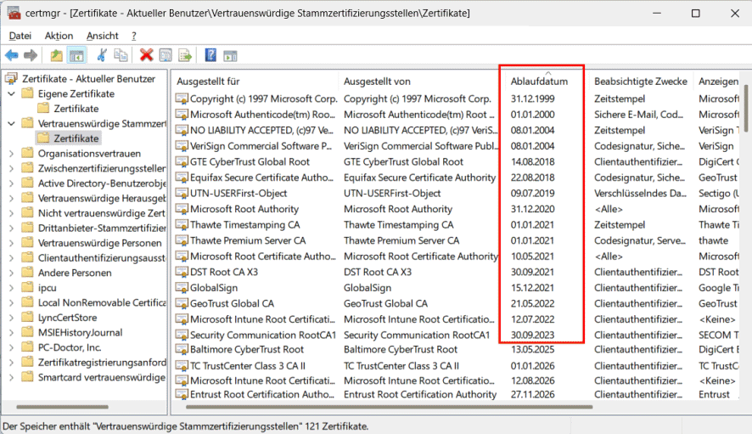Open the Datei menu
The width and height of the screenshot is (752, 434).
point(20,36)
